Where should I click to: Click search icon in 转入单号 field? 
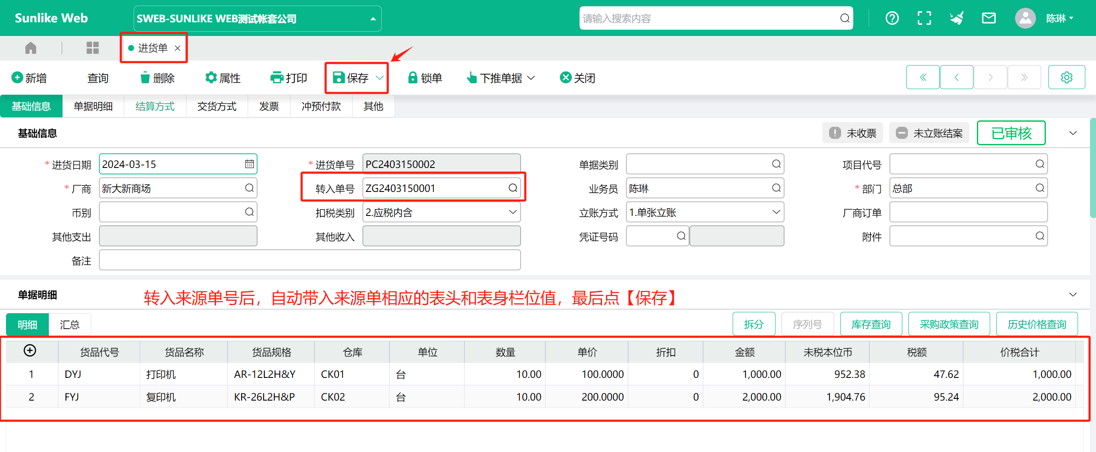tap(513, 188)
